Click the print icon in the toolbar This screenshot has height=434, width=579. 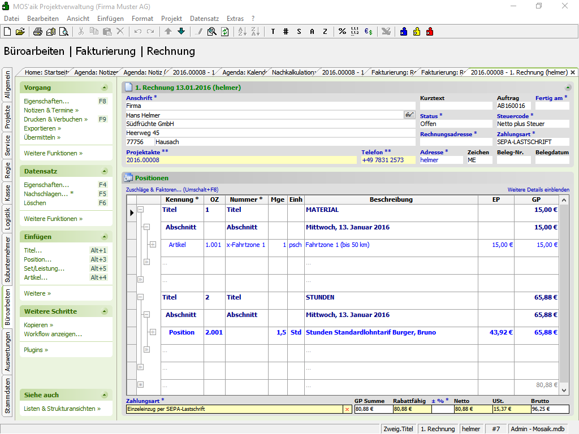point(37,32)
